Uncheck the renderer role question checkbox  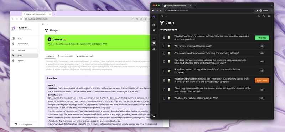click(164, 38)
